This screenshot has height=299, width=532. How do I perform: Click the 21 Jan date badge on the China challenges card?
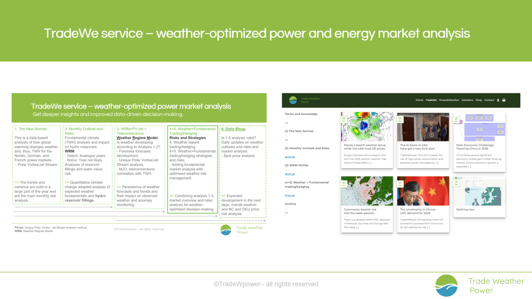click(x=456, y=119)
